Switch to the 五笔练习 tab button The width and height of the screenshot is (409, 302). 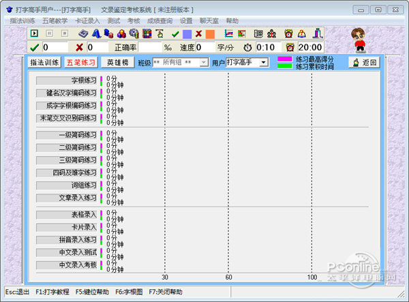pyautogui.click(x=81, y=63)
